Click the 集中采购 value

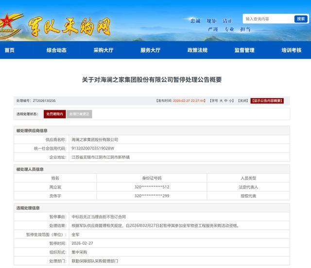(79, 252)
